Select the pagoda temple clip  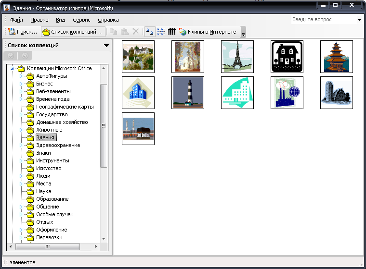point(337,57)
